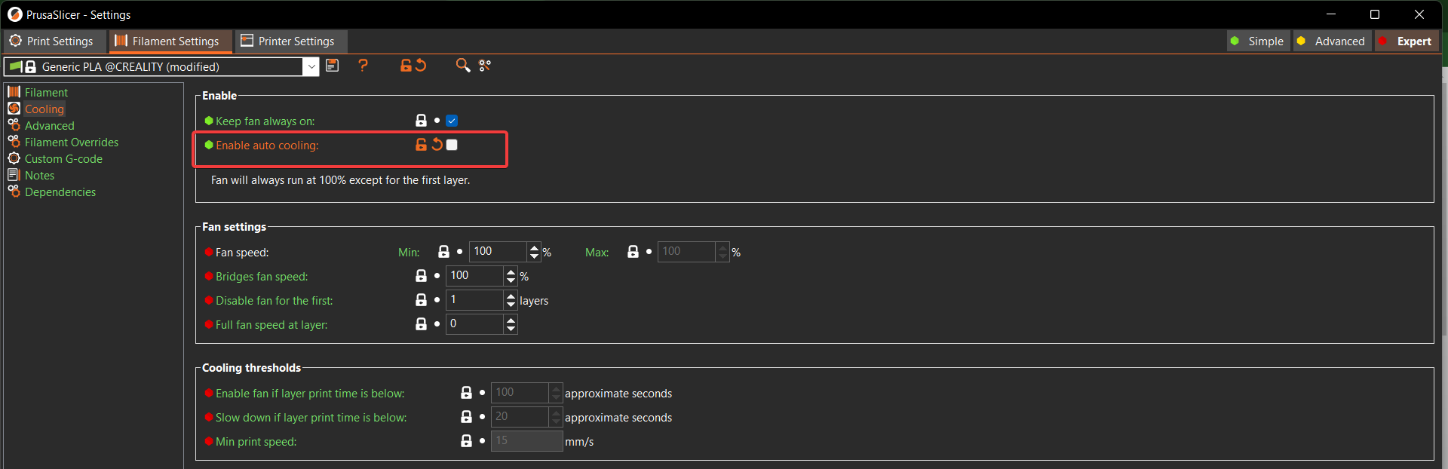
Task: Click the Min fan speed input field
Action: (x=499, y=252)
